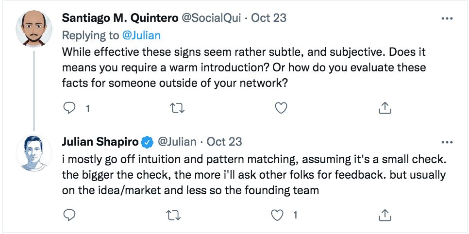The height and width of the screenshot is (234, 469).
Task: Click the Julian Shapiro display name
Action: coord(100,142)
